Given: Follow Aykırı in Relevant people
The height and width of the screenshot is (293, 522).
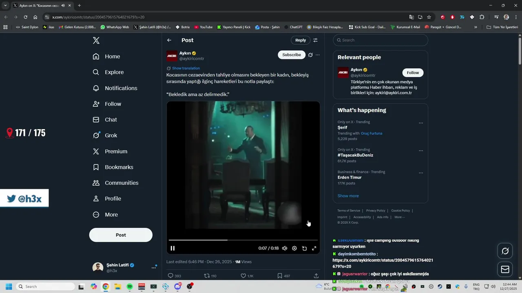Looking at the screenshot, I should click(x=413, y=72).
